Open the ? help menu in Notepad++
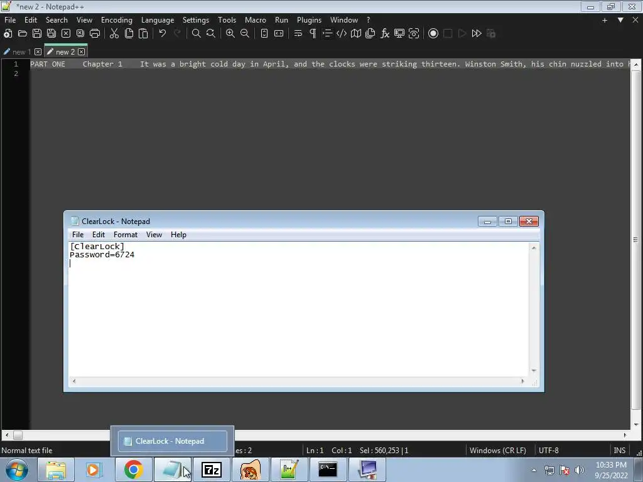The width and height of the screenshot is (643, 482). click(x=368, y=19)
